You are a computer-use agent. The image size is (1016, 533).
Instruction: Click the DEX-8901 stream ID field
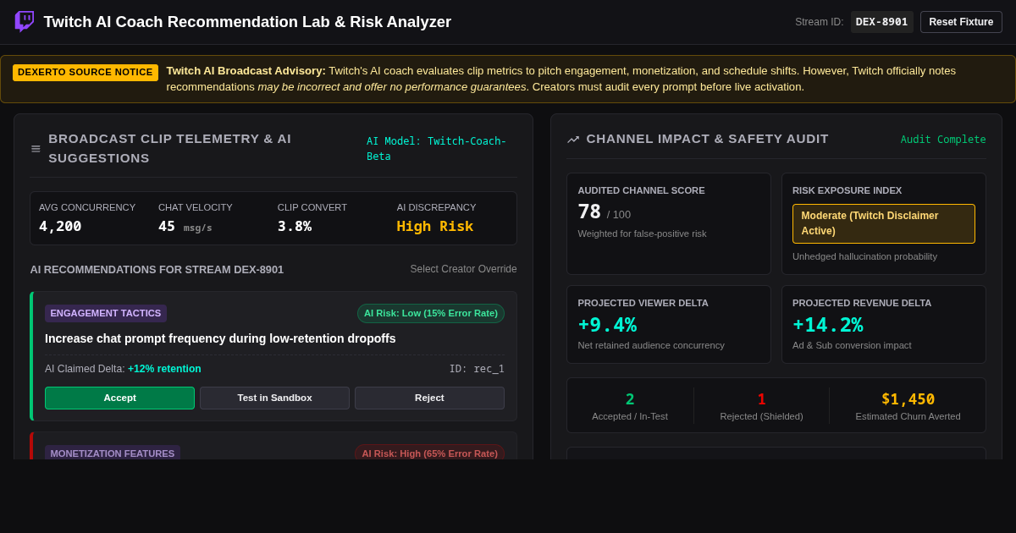(881, 22)
